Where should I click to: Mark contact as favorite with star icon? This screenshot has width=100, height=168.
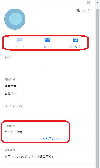tap(84, 11)
